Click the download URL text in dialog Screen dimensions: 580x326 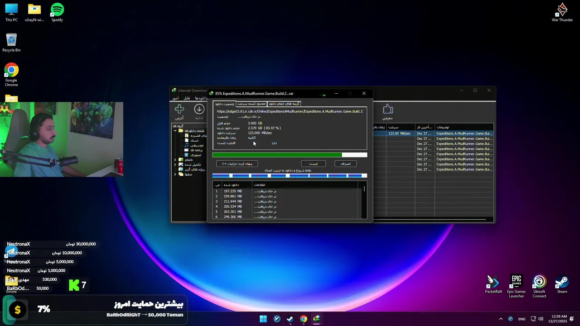point(290,111)
